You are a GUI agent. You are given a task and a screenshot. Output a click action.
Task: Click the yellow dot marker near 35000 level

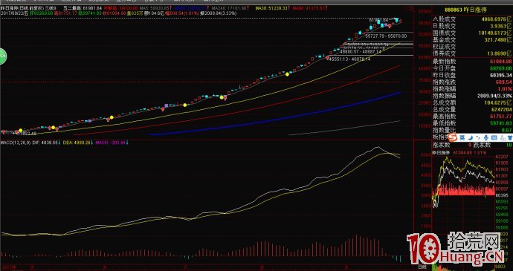(287, 74)
